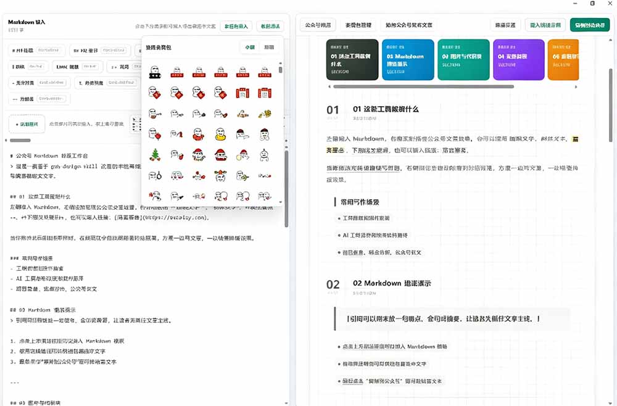The height and width of the screenshot is (406, 617).
Task: Jump to section via teal '03' card
Action: [463, 59]
